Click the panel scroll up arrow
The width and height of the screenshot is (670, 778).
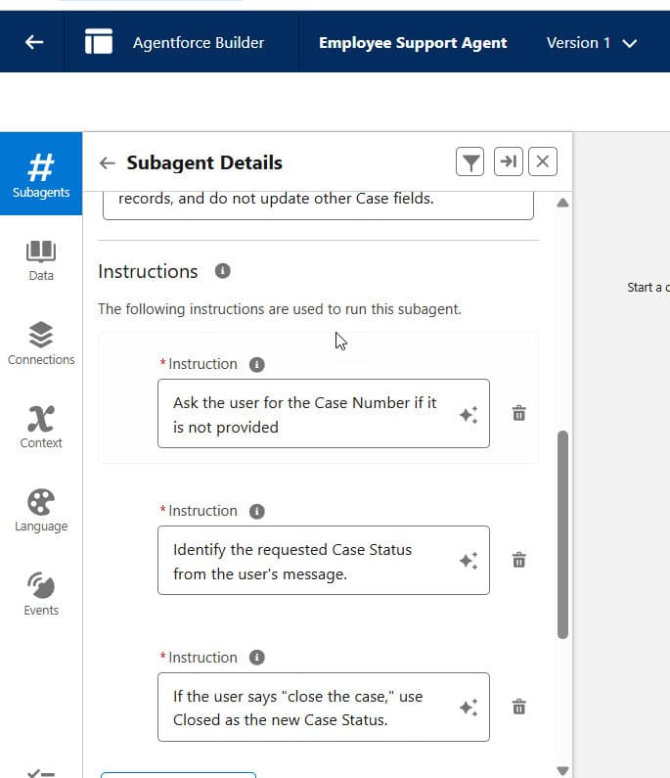[562, 203]
